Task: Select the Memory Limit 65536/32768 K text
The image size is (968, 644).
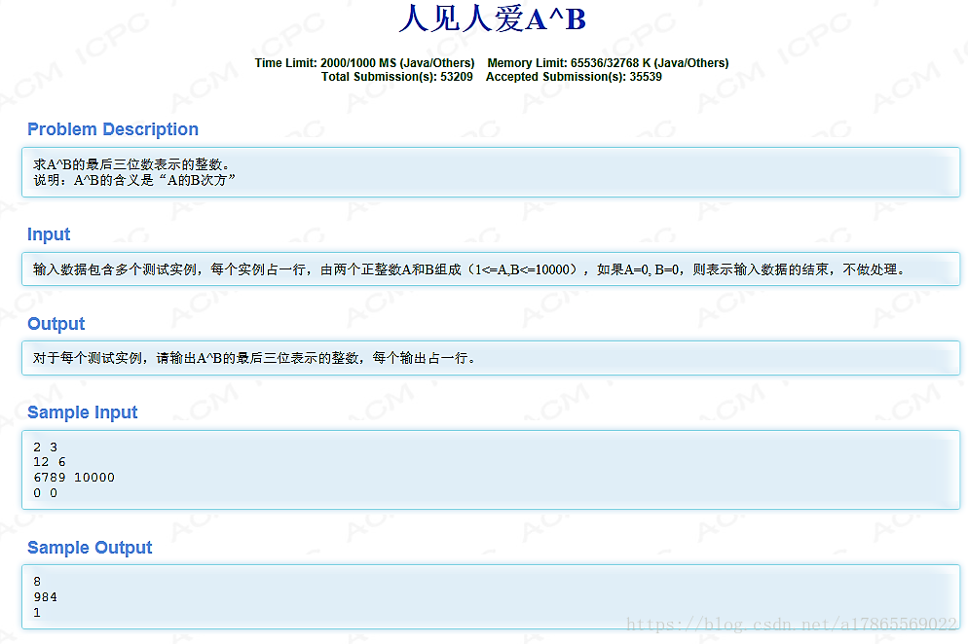Action: [x=608, y=63]
